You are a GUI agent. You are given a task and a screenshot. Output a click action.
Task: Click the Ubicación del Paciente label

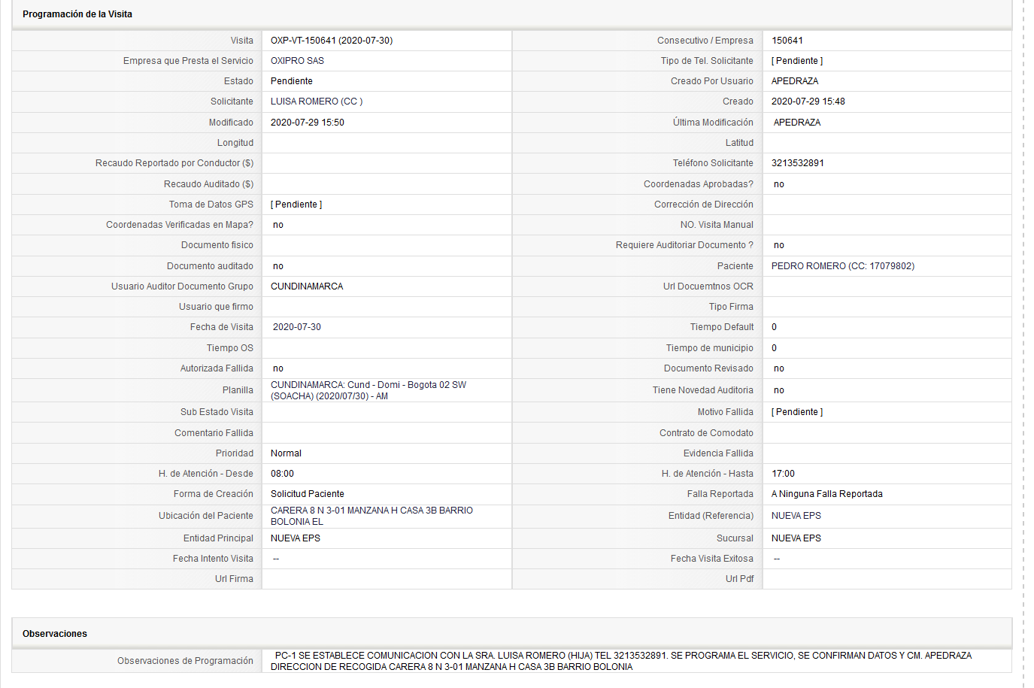(206, 516)
